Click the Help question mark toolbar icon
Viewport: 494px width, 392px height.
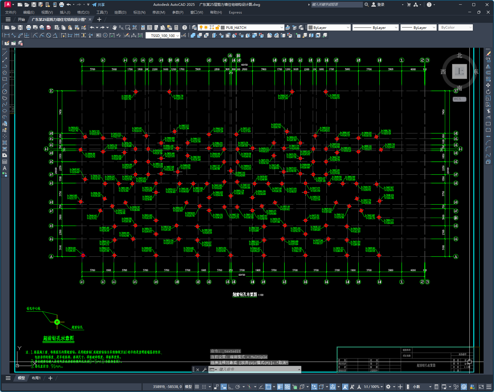(x=185, y=27)
